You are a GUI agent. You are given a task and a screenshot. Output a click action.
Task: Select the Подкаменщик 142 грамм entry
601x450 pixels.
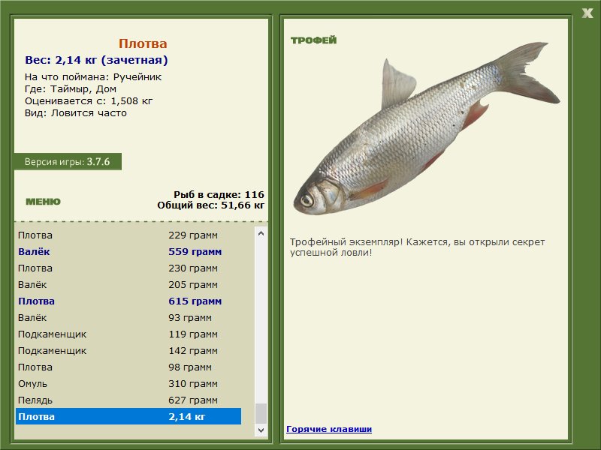pyautogui.click(x=128, y=350)
